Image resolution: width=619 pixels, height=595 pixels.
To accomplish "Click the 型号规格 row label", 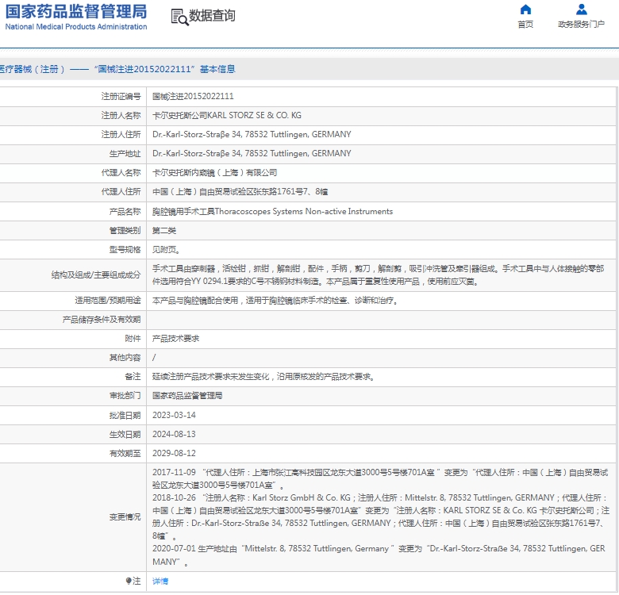I will [125, 249].
